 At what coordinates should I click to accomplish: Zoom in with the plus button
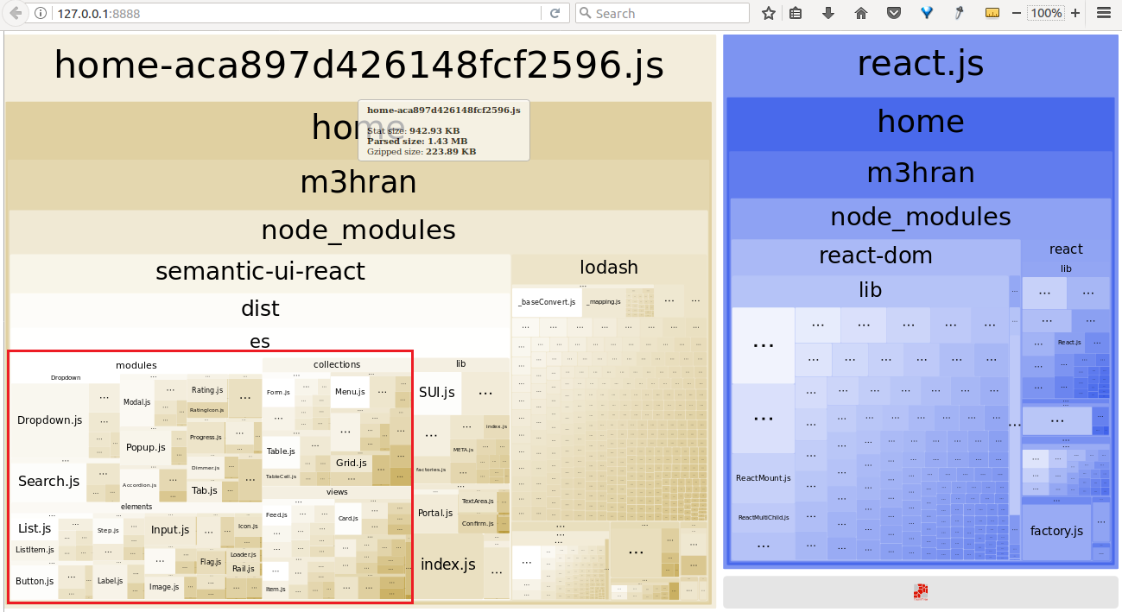[1075, 13]
